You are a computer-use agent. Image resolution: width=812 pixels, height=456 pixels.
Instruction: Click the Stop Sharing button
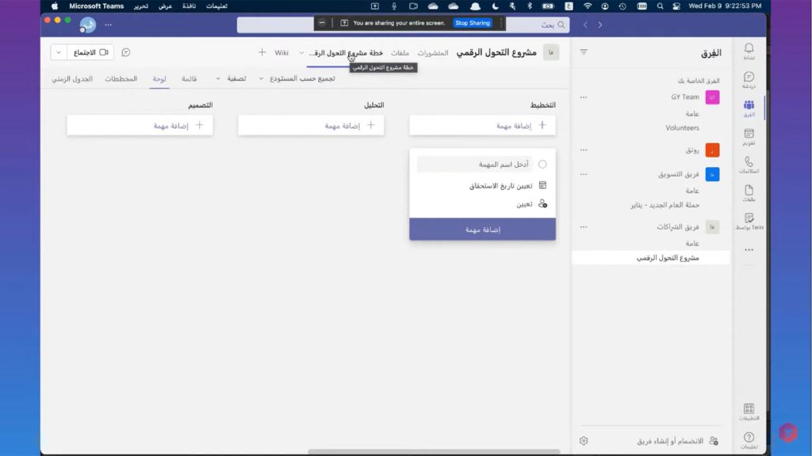tap(473, 23)
